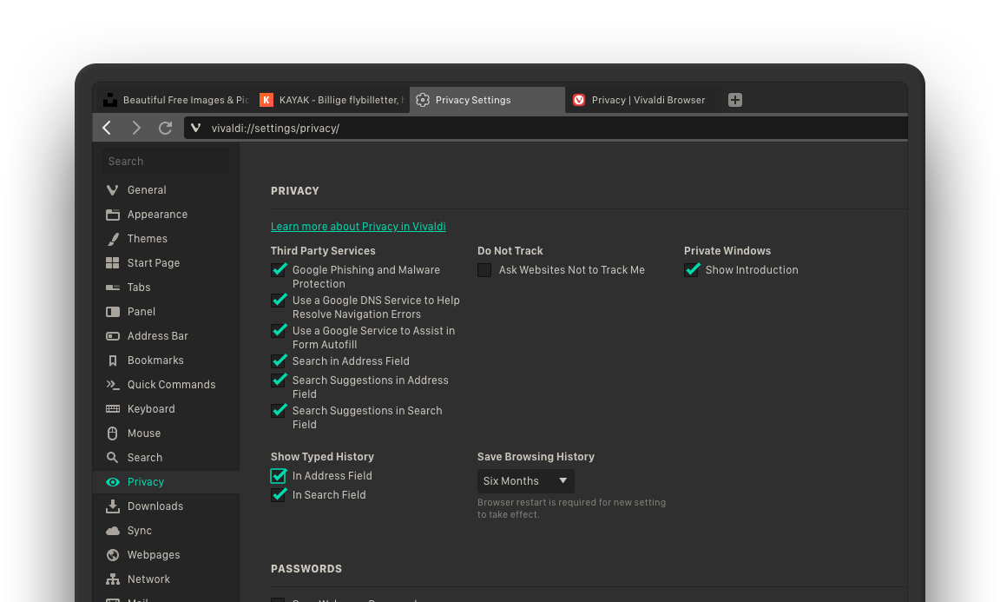Open a new browser tab
Image resolution: width=1000 pixels, height=602 pixels.
(734, 100)
